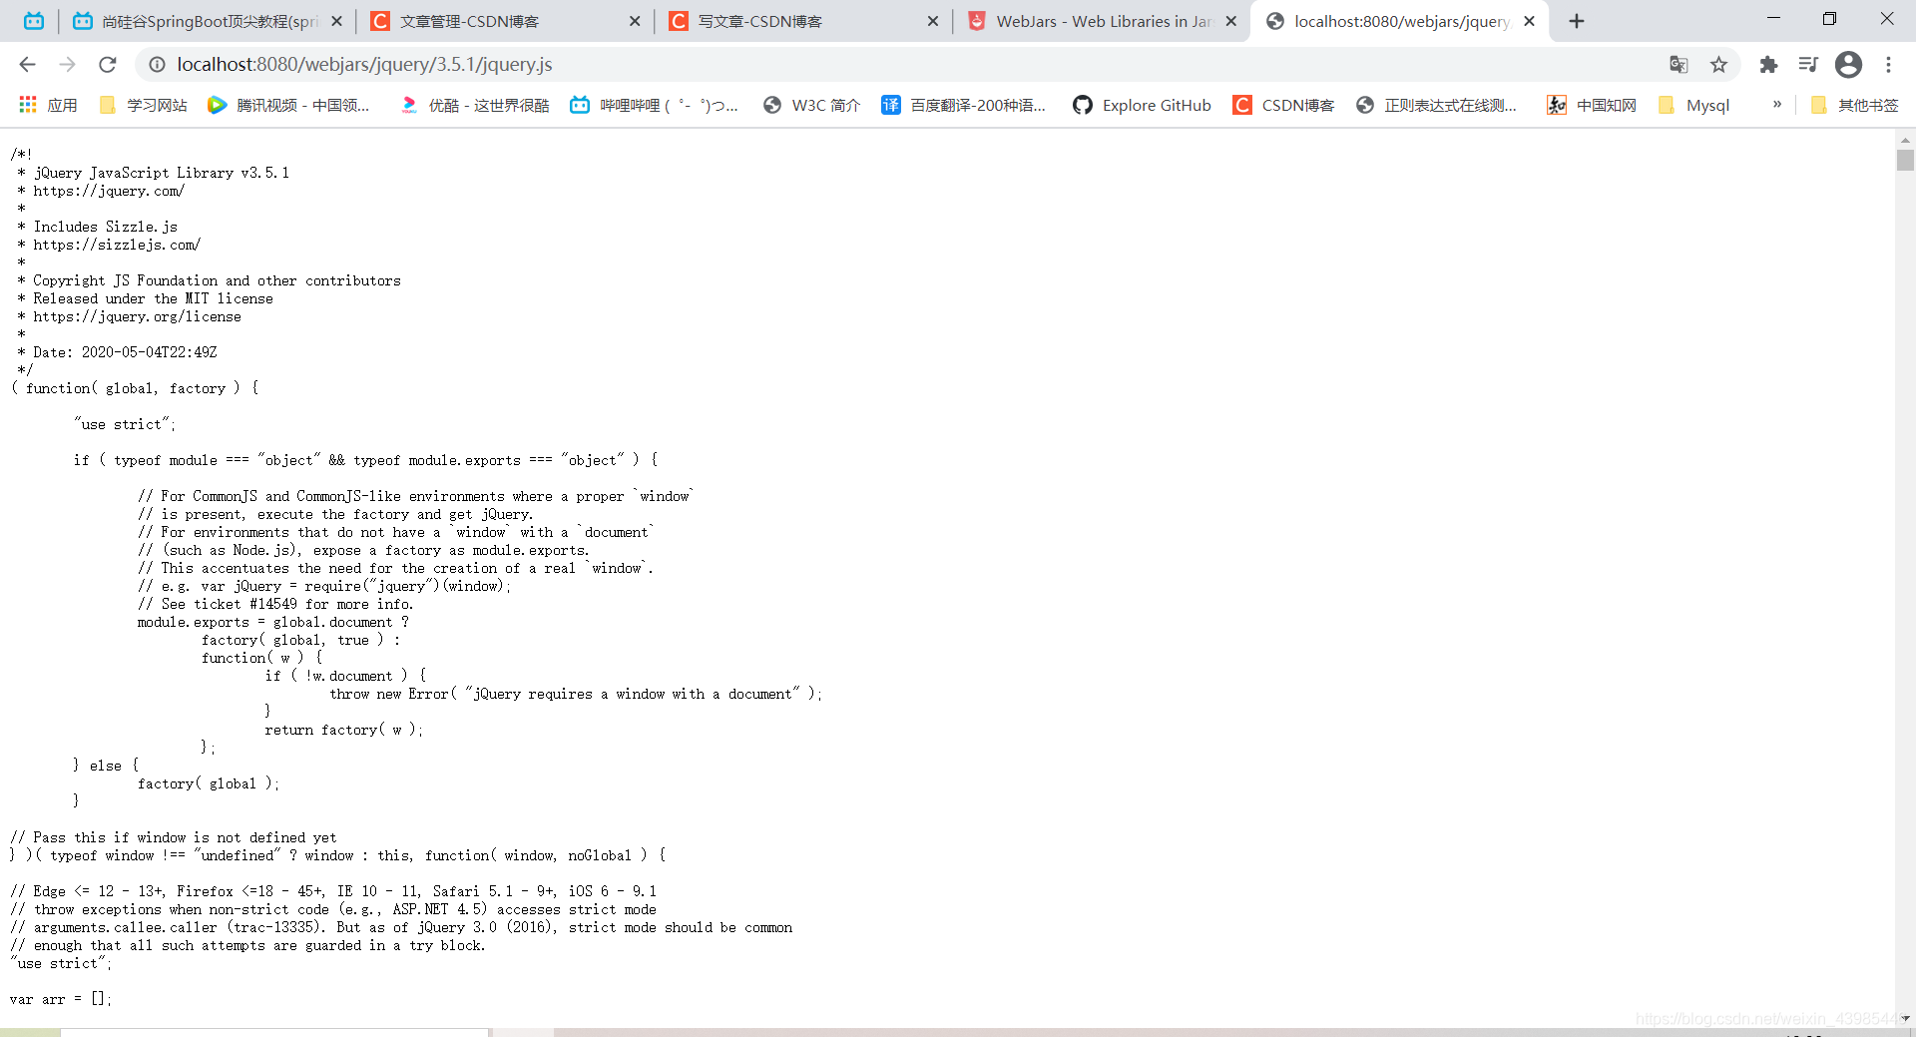The height and width of the screenshot is (1037, 1916).
Task: Open the W3C 简介 bookmark
Action: tap(811, 105)
